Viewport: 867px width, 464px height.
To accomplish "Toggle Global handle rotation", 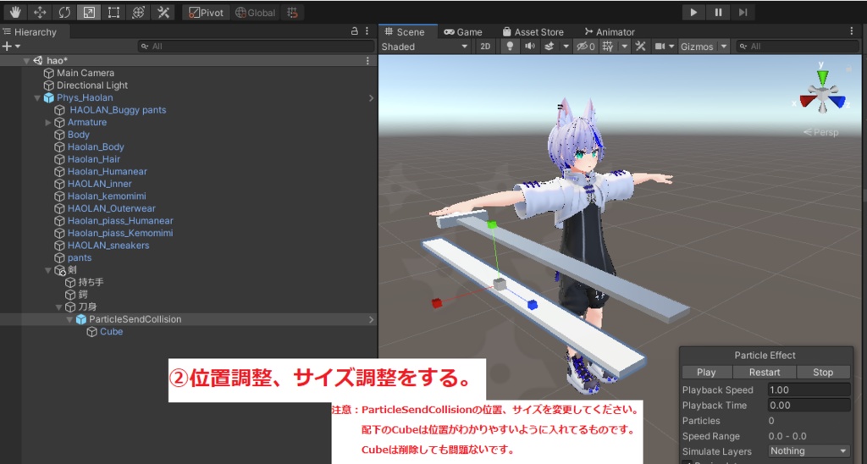I will (x=255, y=13).
